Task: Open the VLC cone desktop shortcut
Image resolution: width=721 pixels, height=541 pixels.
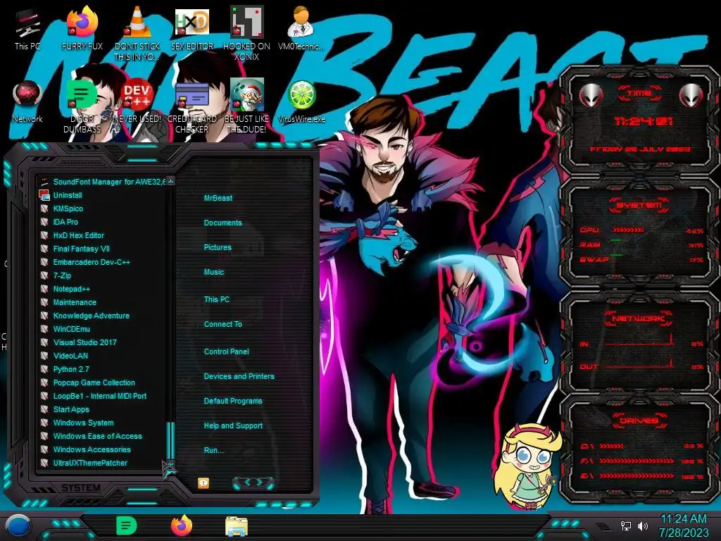Action: (137, 33)
